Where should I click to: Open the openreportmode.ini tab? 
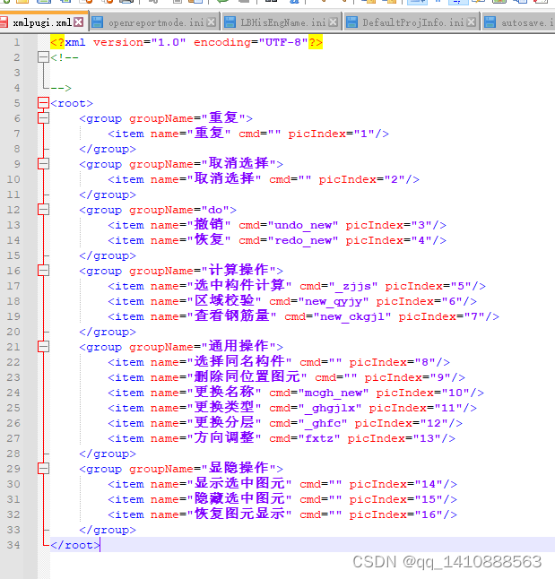[x=156, y=22]
